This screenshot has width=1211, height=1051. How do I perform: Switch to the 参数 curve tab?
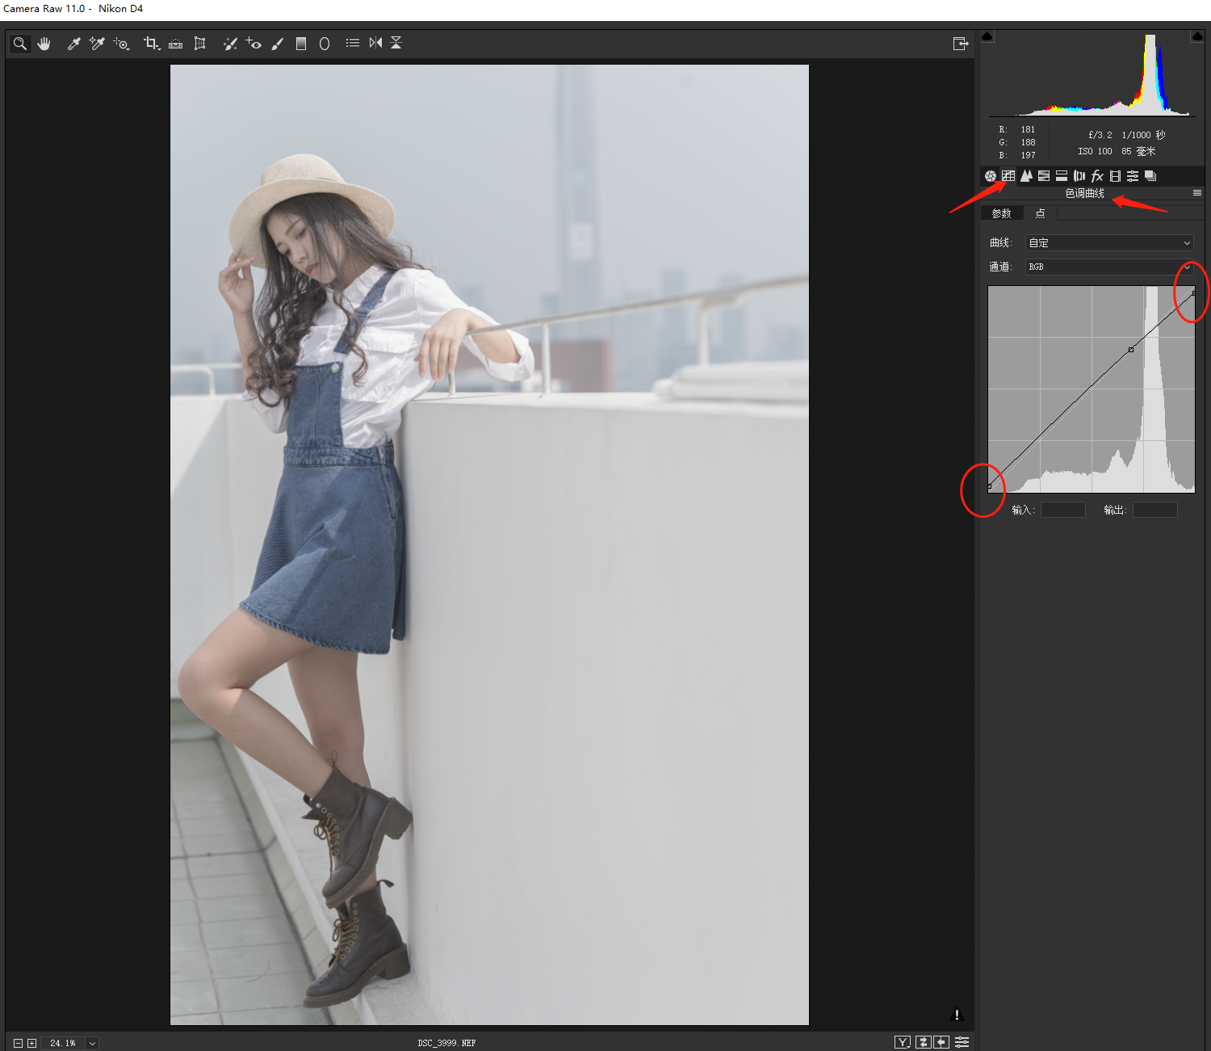click(1001, 213)
